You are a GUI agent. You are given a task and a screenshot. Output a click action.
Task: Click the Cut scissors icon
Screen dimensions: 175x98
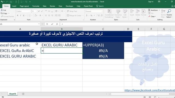point(2,10)
